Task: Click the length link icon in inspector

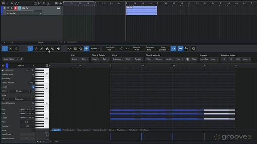Action: click(x=33, y=87)
